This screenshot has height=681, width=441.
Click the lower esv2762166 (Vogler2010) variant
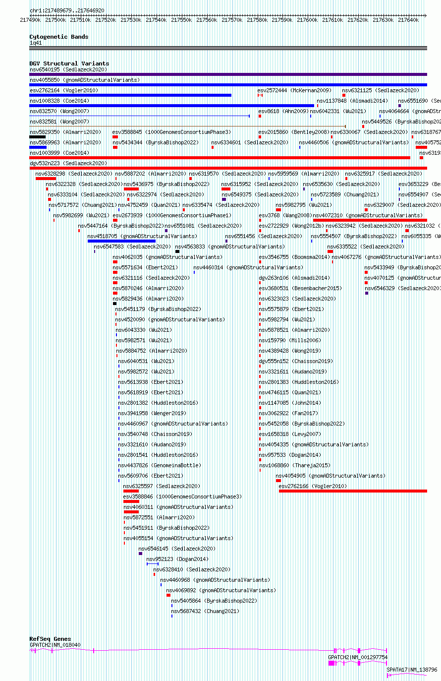pos(353,491)
